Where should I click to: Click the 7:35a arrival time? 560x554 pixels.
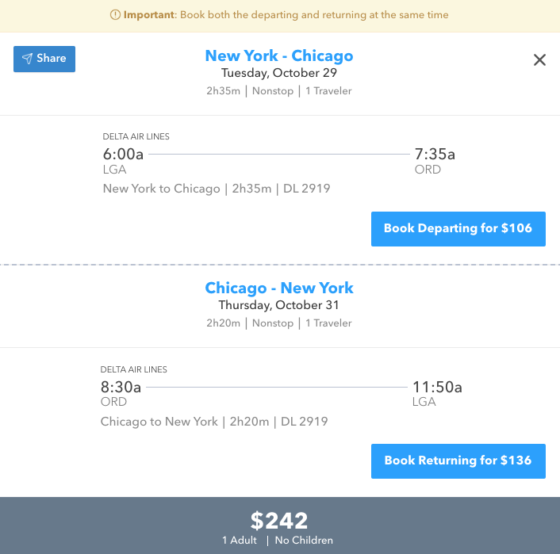(x=435, y=154)
